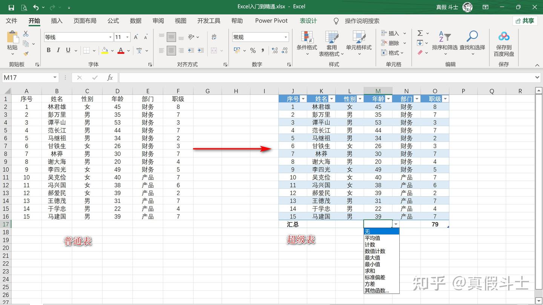Open the number format dropdown 常规
The image size is (543, 305).
click(x=286, y=37)
